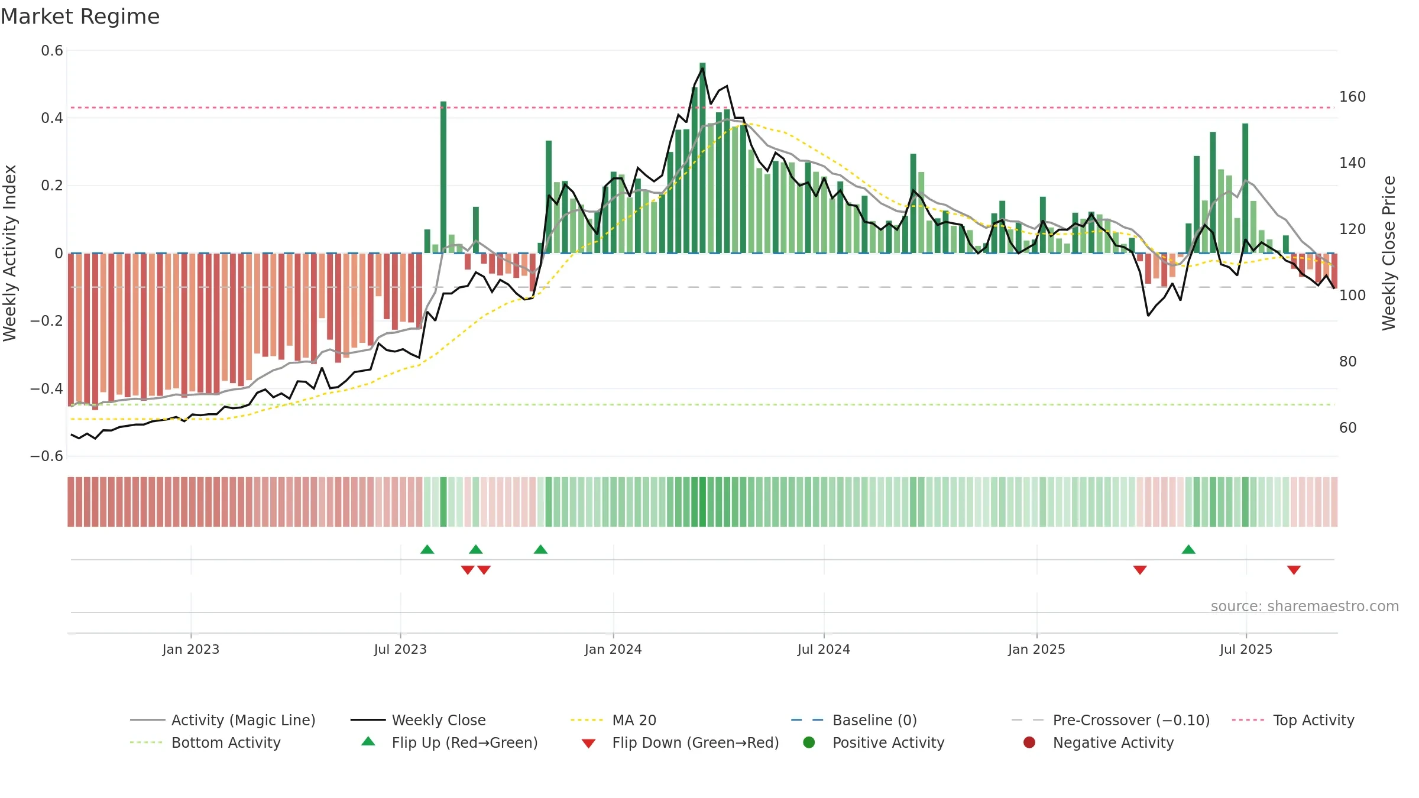Click the second red flip-down triangle in 2023
This screenshot has height=798, width=1419.
(484, 570)
